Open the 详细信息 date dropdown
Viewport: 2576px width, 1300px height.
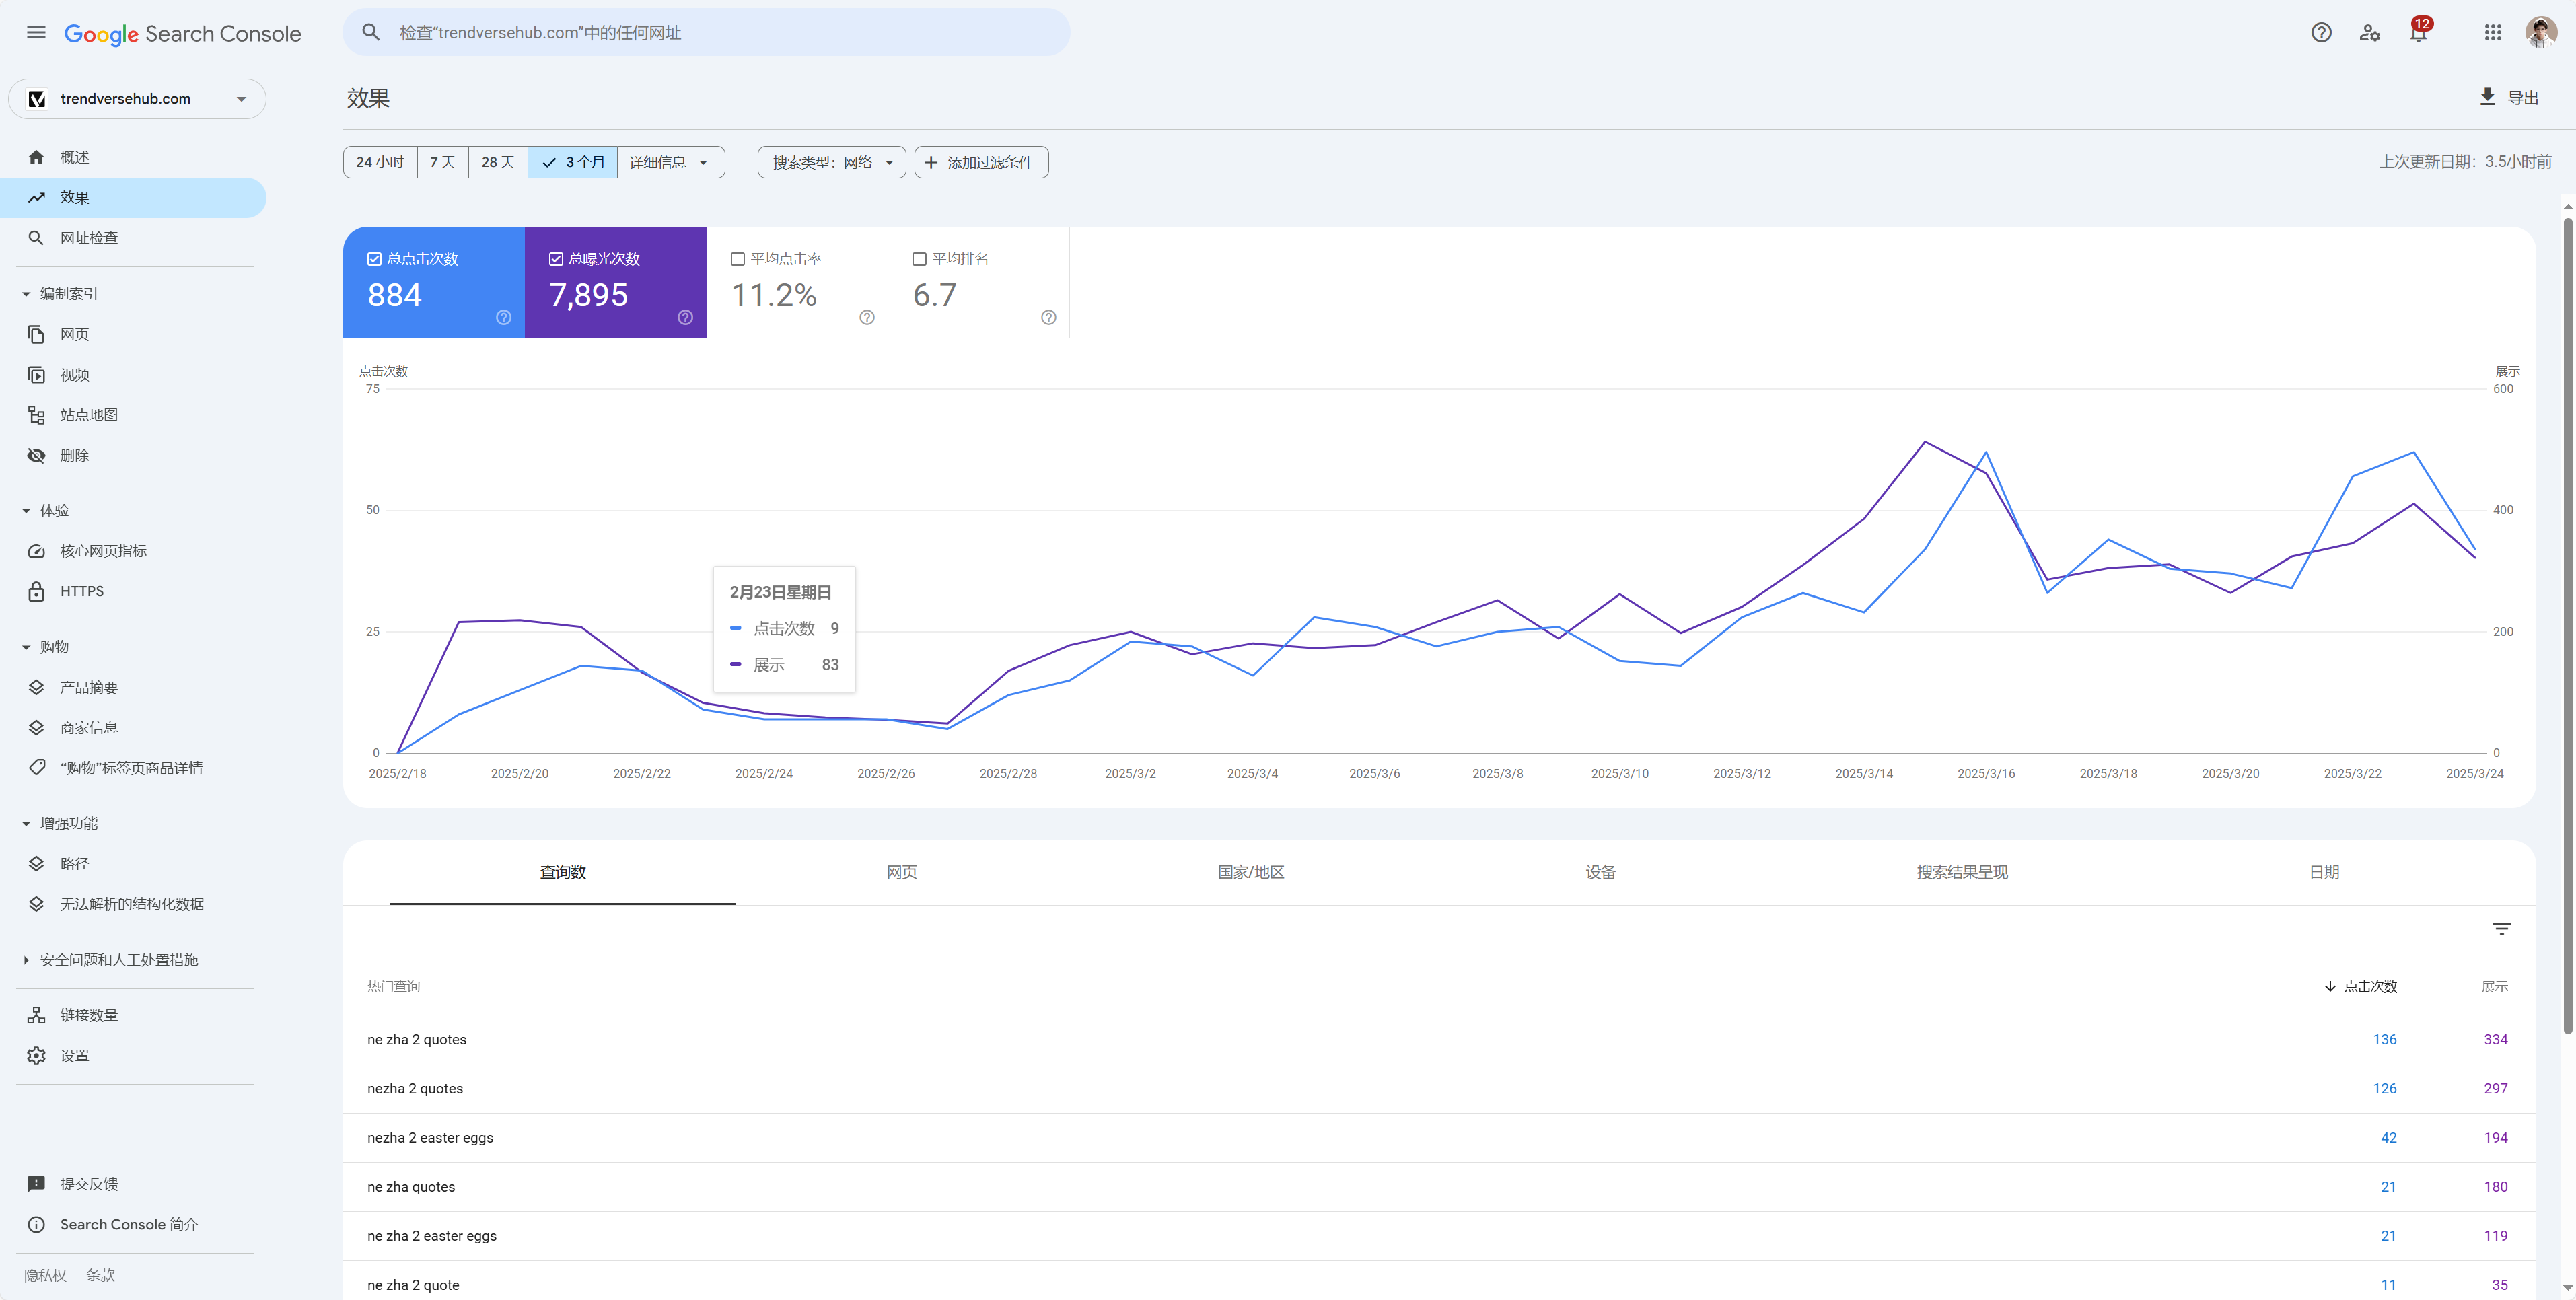pyautogui.click(x=671, y=162)
